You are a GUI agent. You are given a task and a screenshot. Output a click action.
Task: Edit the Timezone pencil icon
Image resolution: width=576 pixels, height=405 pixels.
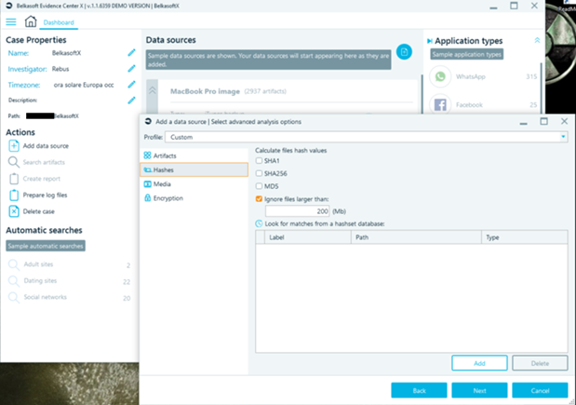pyautogui.click(x=131, y=85)
